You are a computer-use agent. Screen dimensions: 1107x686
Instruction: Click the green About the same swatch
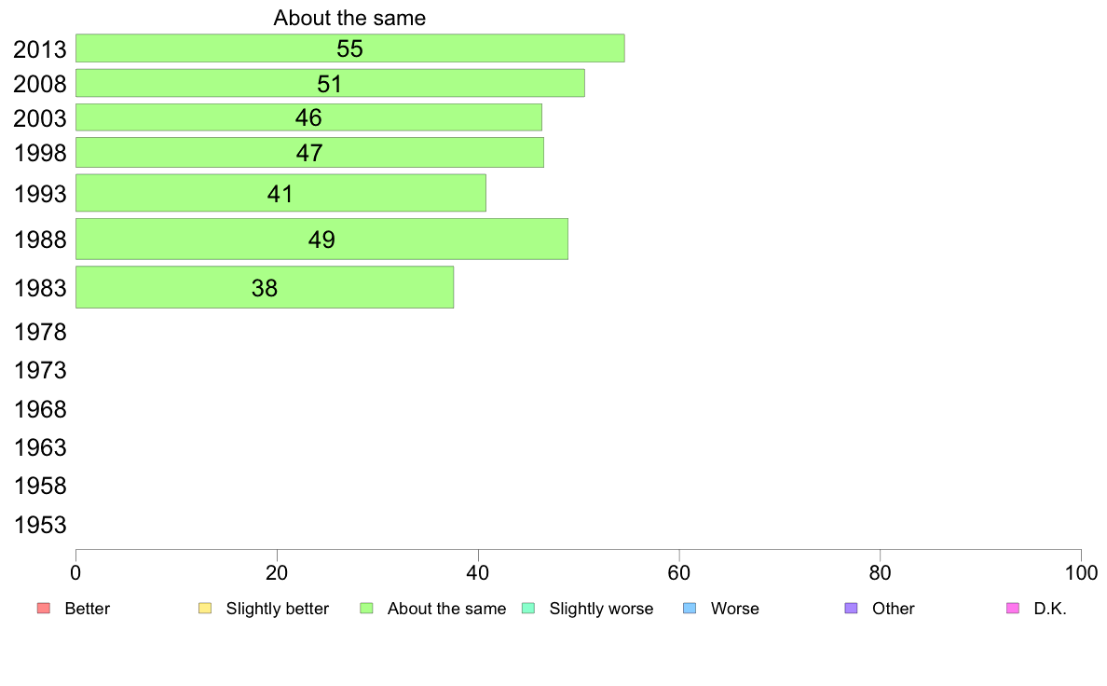366,609
